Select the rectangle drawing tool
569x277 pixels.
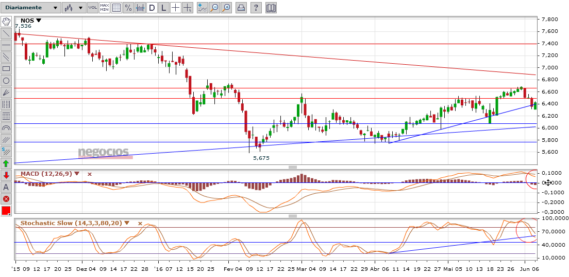6,68
